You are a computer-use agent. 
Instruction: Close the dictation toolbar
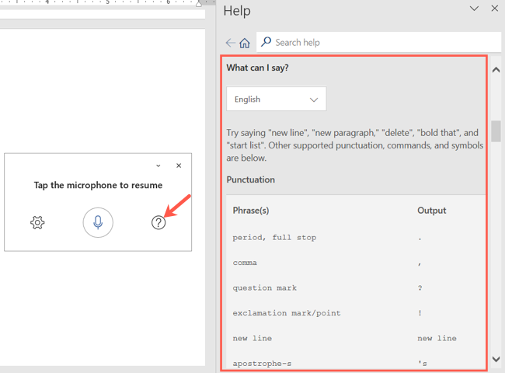[179, 166]
